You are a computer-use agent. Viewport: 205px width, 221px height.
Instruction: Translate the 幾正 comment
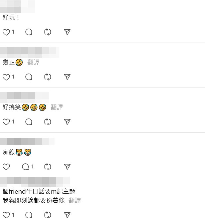tap(33, 62)
